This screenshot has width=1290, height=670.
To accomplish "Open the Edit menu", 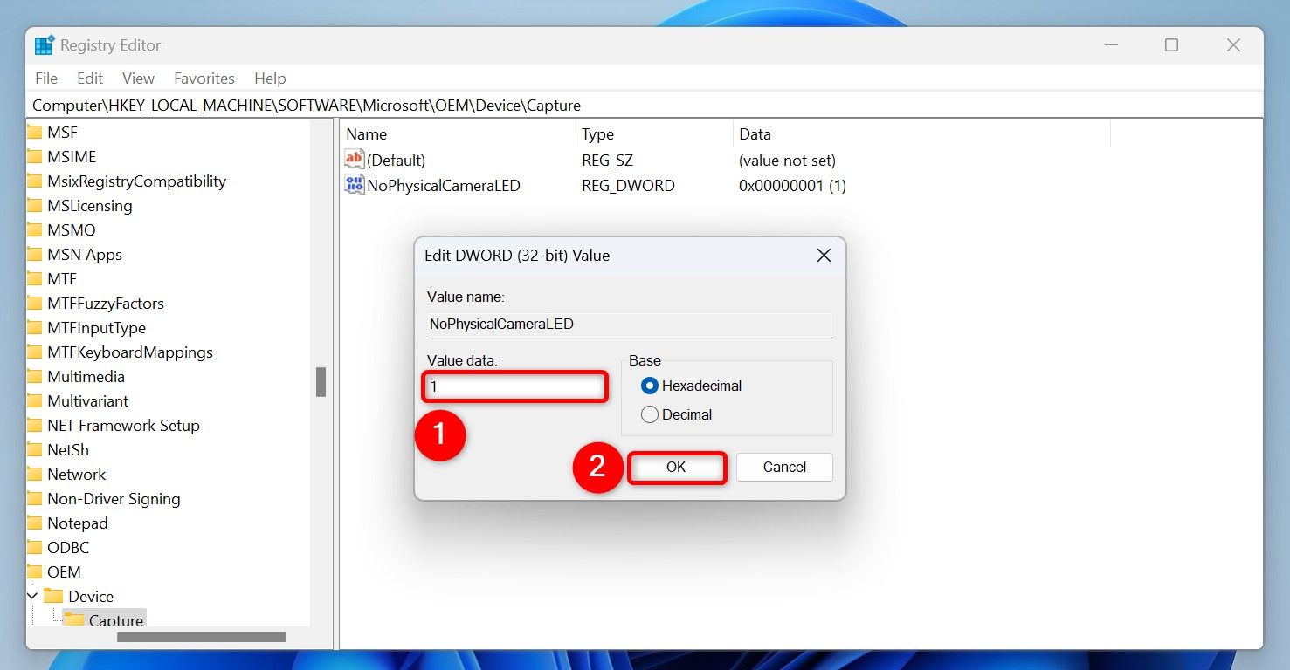I will tap(90, 79).
